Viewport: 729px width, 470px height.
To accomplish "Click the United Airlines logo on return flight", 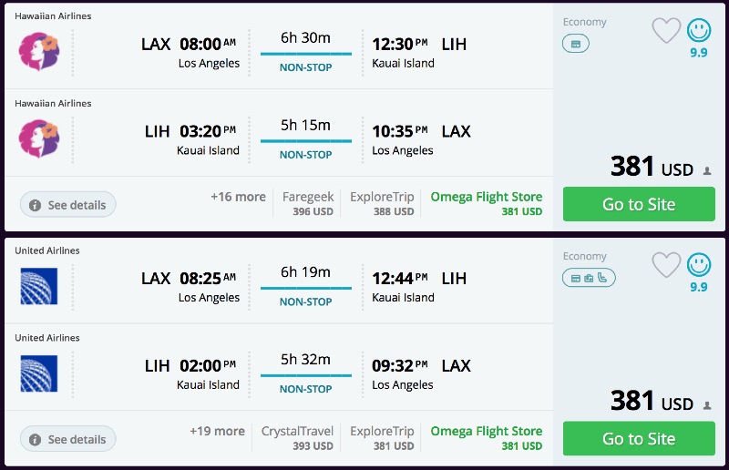I will (38, 373).
